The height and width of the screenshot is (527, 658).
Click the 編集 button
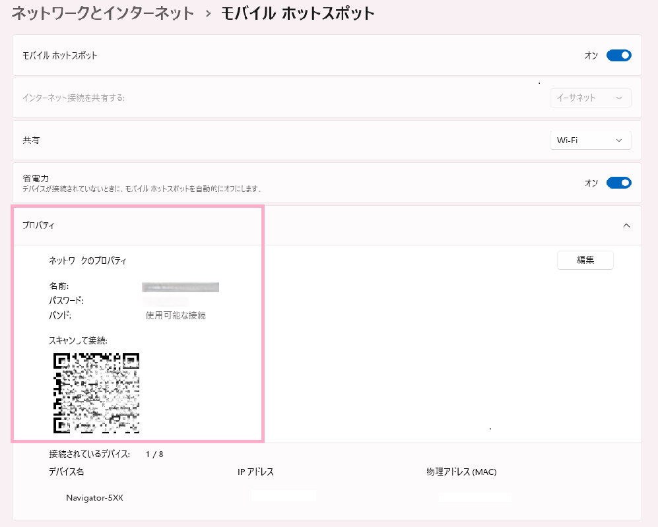[585, 260]
